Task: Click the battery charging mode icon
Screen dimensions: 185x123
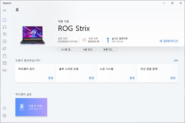Action: (x=22, y=107)
